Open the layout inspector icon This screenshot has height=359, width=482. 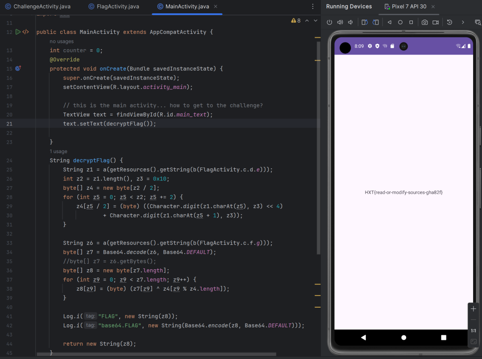click(478, 22)
